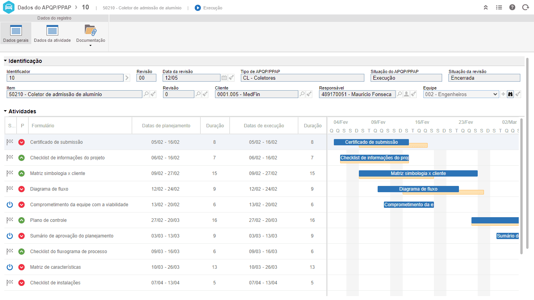
Task: Click power status icon for Comprometimento da equipe
Action: (x=10, y=205)
